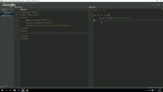Image resolution: width=163 pixels, height=92 pixels.
Task: Click the taskbar clock and date
Action: 160,90
